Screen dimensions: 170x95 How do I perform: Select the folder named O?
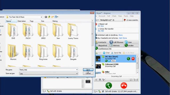coord(28,52)
